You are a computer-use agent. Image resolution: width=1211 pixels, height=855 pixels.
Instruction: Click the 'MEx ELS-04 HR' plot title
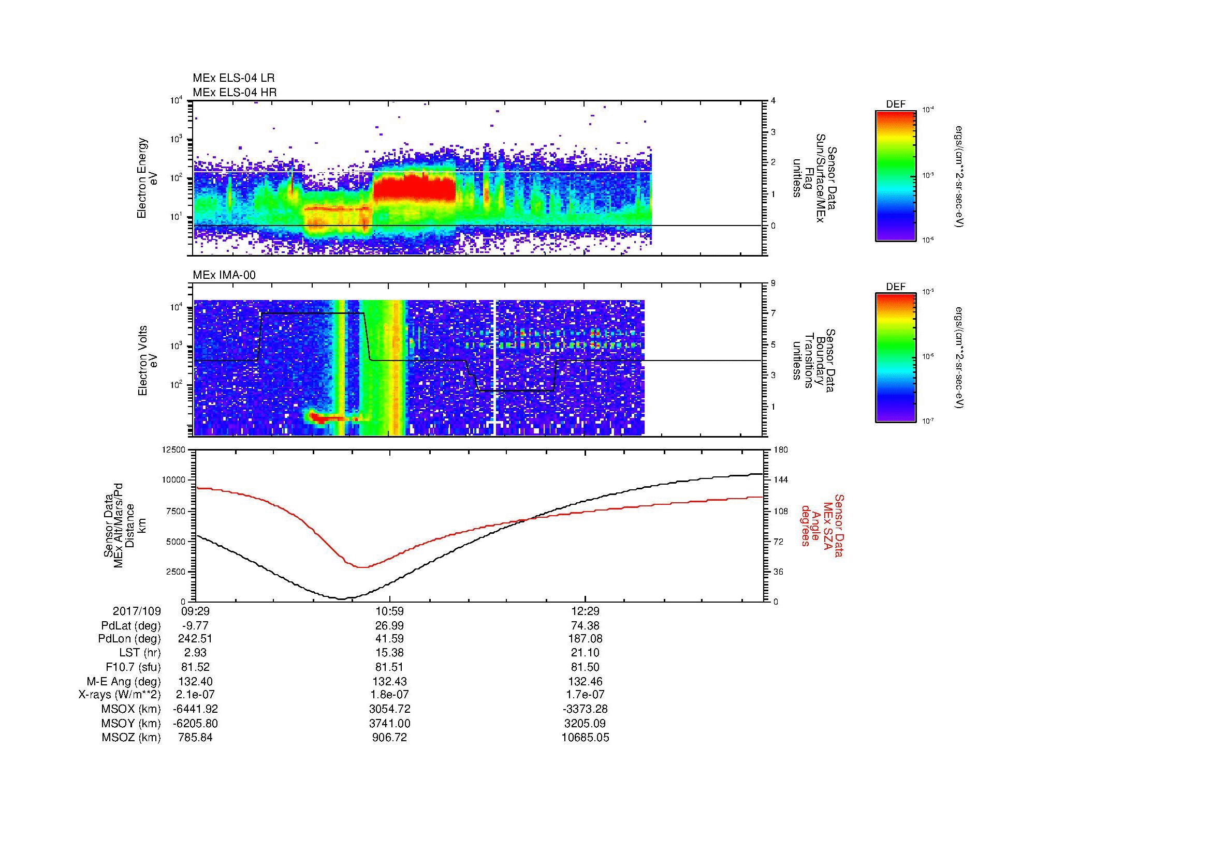coord(235,93)
